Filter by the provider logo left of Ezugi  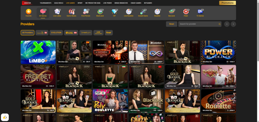click(98, 33)
